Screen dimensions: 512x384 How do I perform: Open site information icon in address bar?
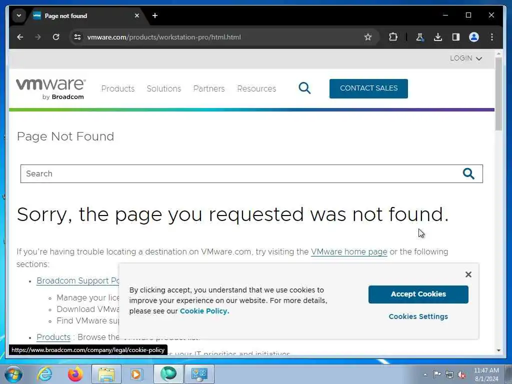pos(77,37)
